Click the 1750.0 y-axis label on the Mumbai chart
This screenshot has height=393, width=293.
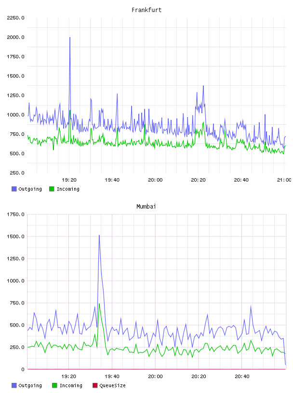coord(15,214)
